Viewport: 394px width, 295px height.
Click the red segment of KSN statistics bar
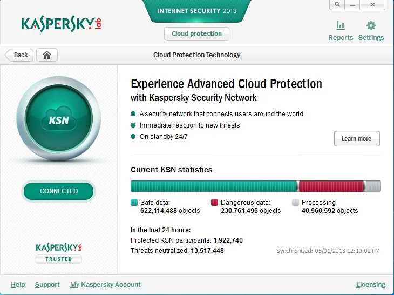[331, 186]
